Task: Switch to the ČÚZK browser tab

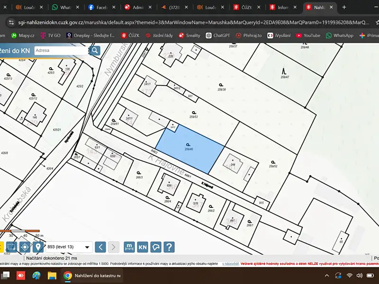Action: (x=244, y=7)
